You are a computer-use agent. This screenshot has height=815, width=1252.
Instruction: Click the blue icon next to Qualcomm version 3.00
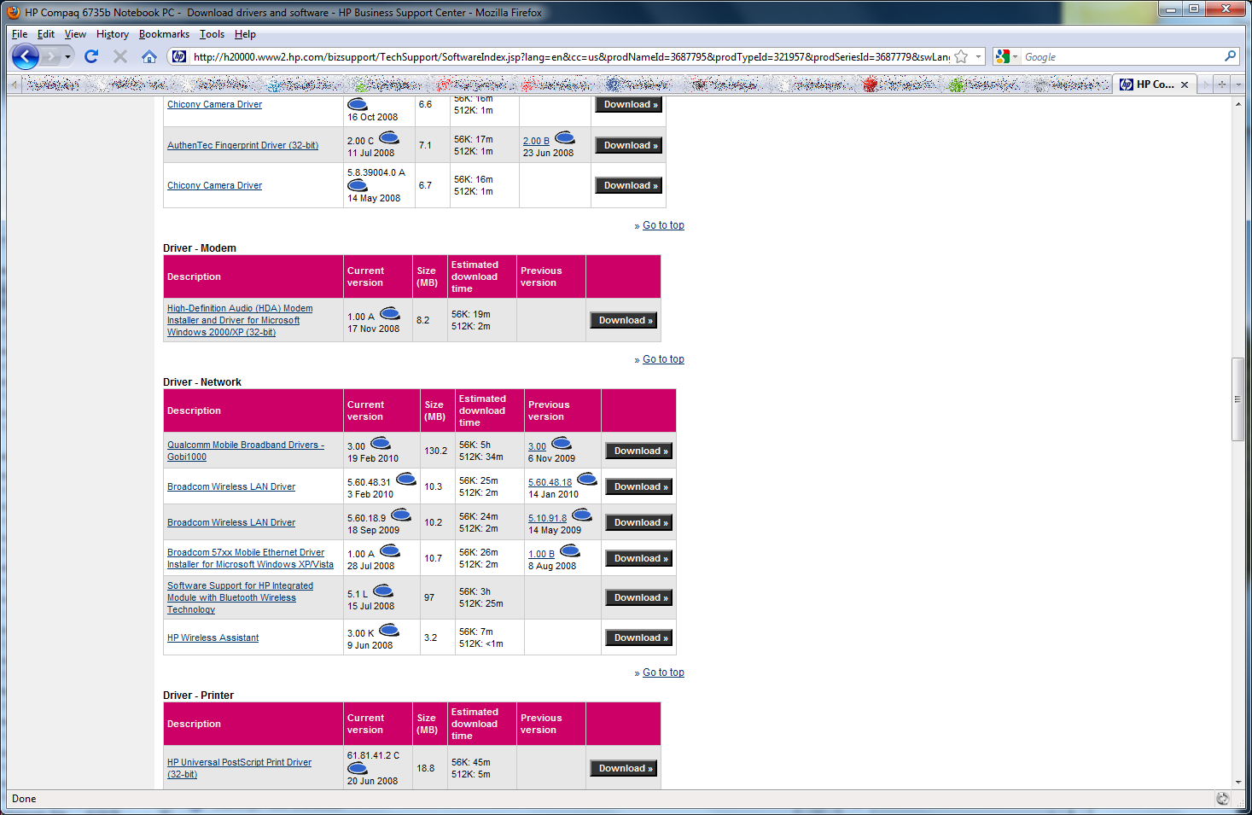[381, 443]
